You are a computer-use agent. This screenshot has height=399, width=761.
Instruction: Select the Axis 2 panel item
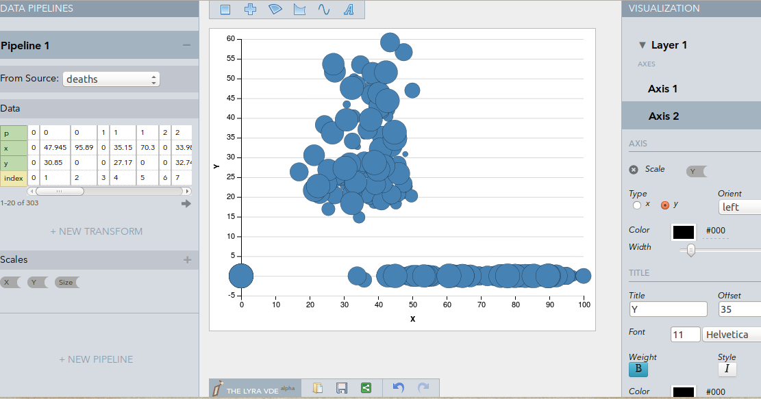click(663, 116)
